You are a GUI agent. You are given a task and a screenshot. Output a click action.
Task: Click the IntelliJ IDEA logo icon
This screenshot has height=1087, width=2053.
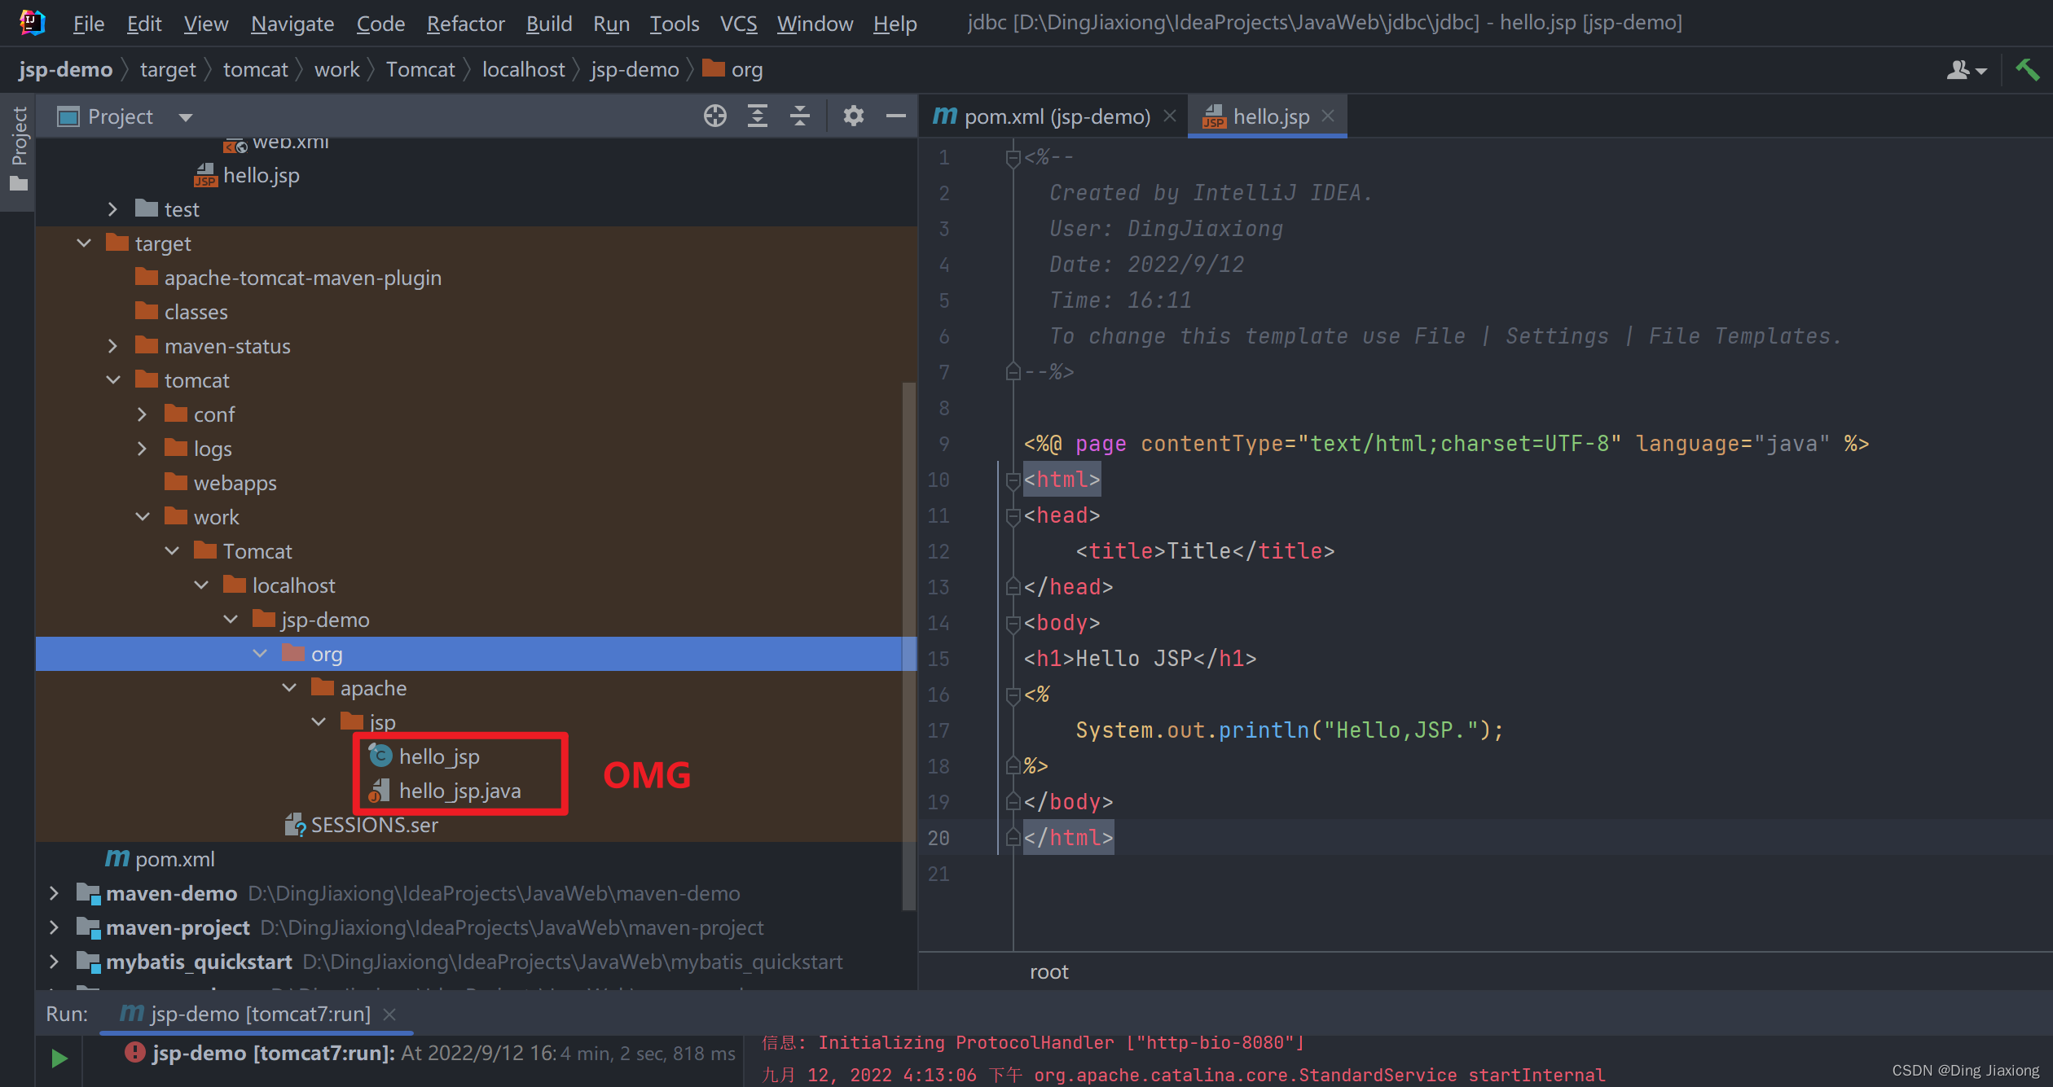pos(31,23)
